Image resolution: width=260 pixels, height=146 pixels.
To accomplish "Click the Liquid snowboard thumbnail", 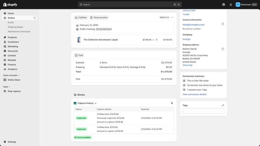I will click(79, 40).
